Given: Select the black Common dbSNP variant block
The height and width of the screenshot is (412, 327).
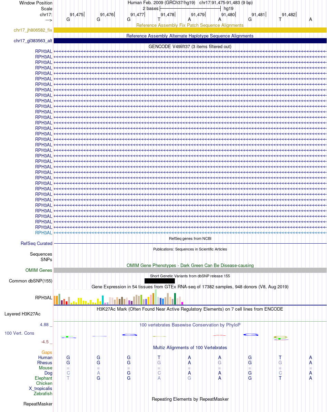Looking at the screenshot, I should (x=160, y=281).
